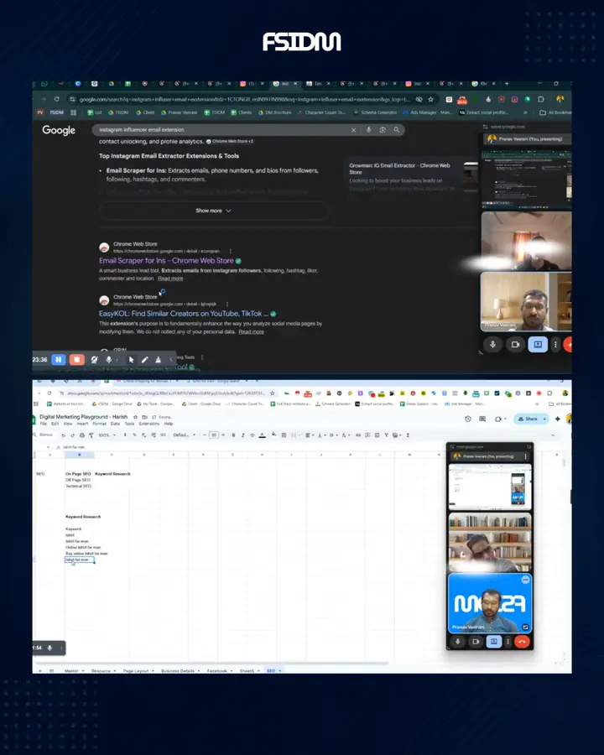Open comments icon in Sheets header
Screen dimensions: 604x755
click(x=482, y=419)
